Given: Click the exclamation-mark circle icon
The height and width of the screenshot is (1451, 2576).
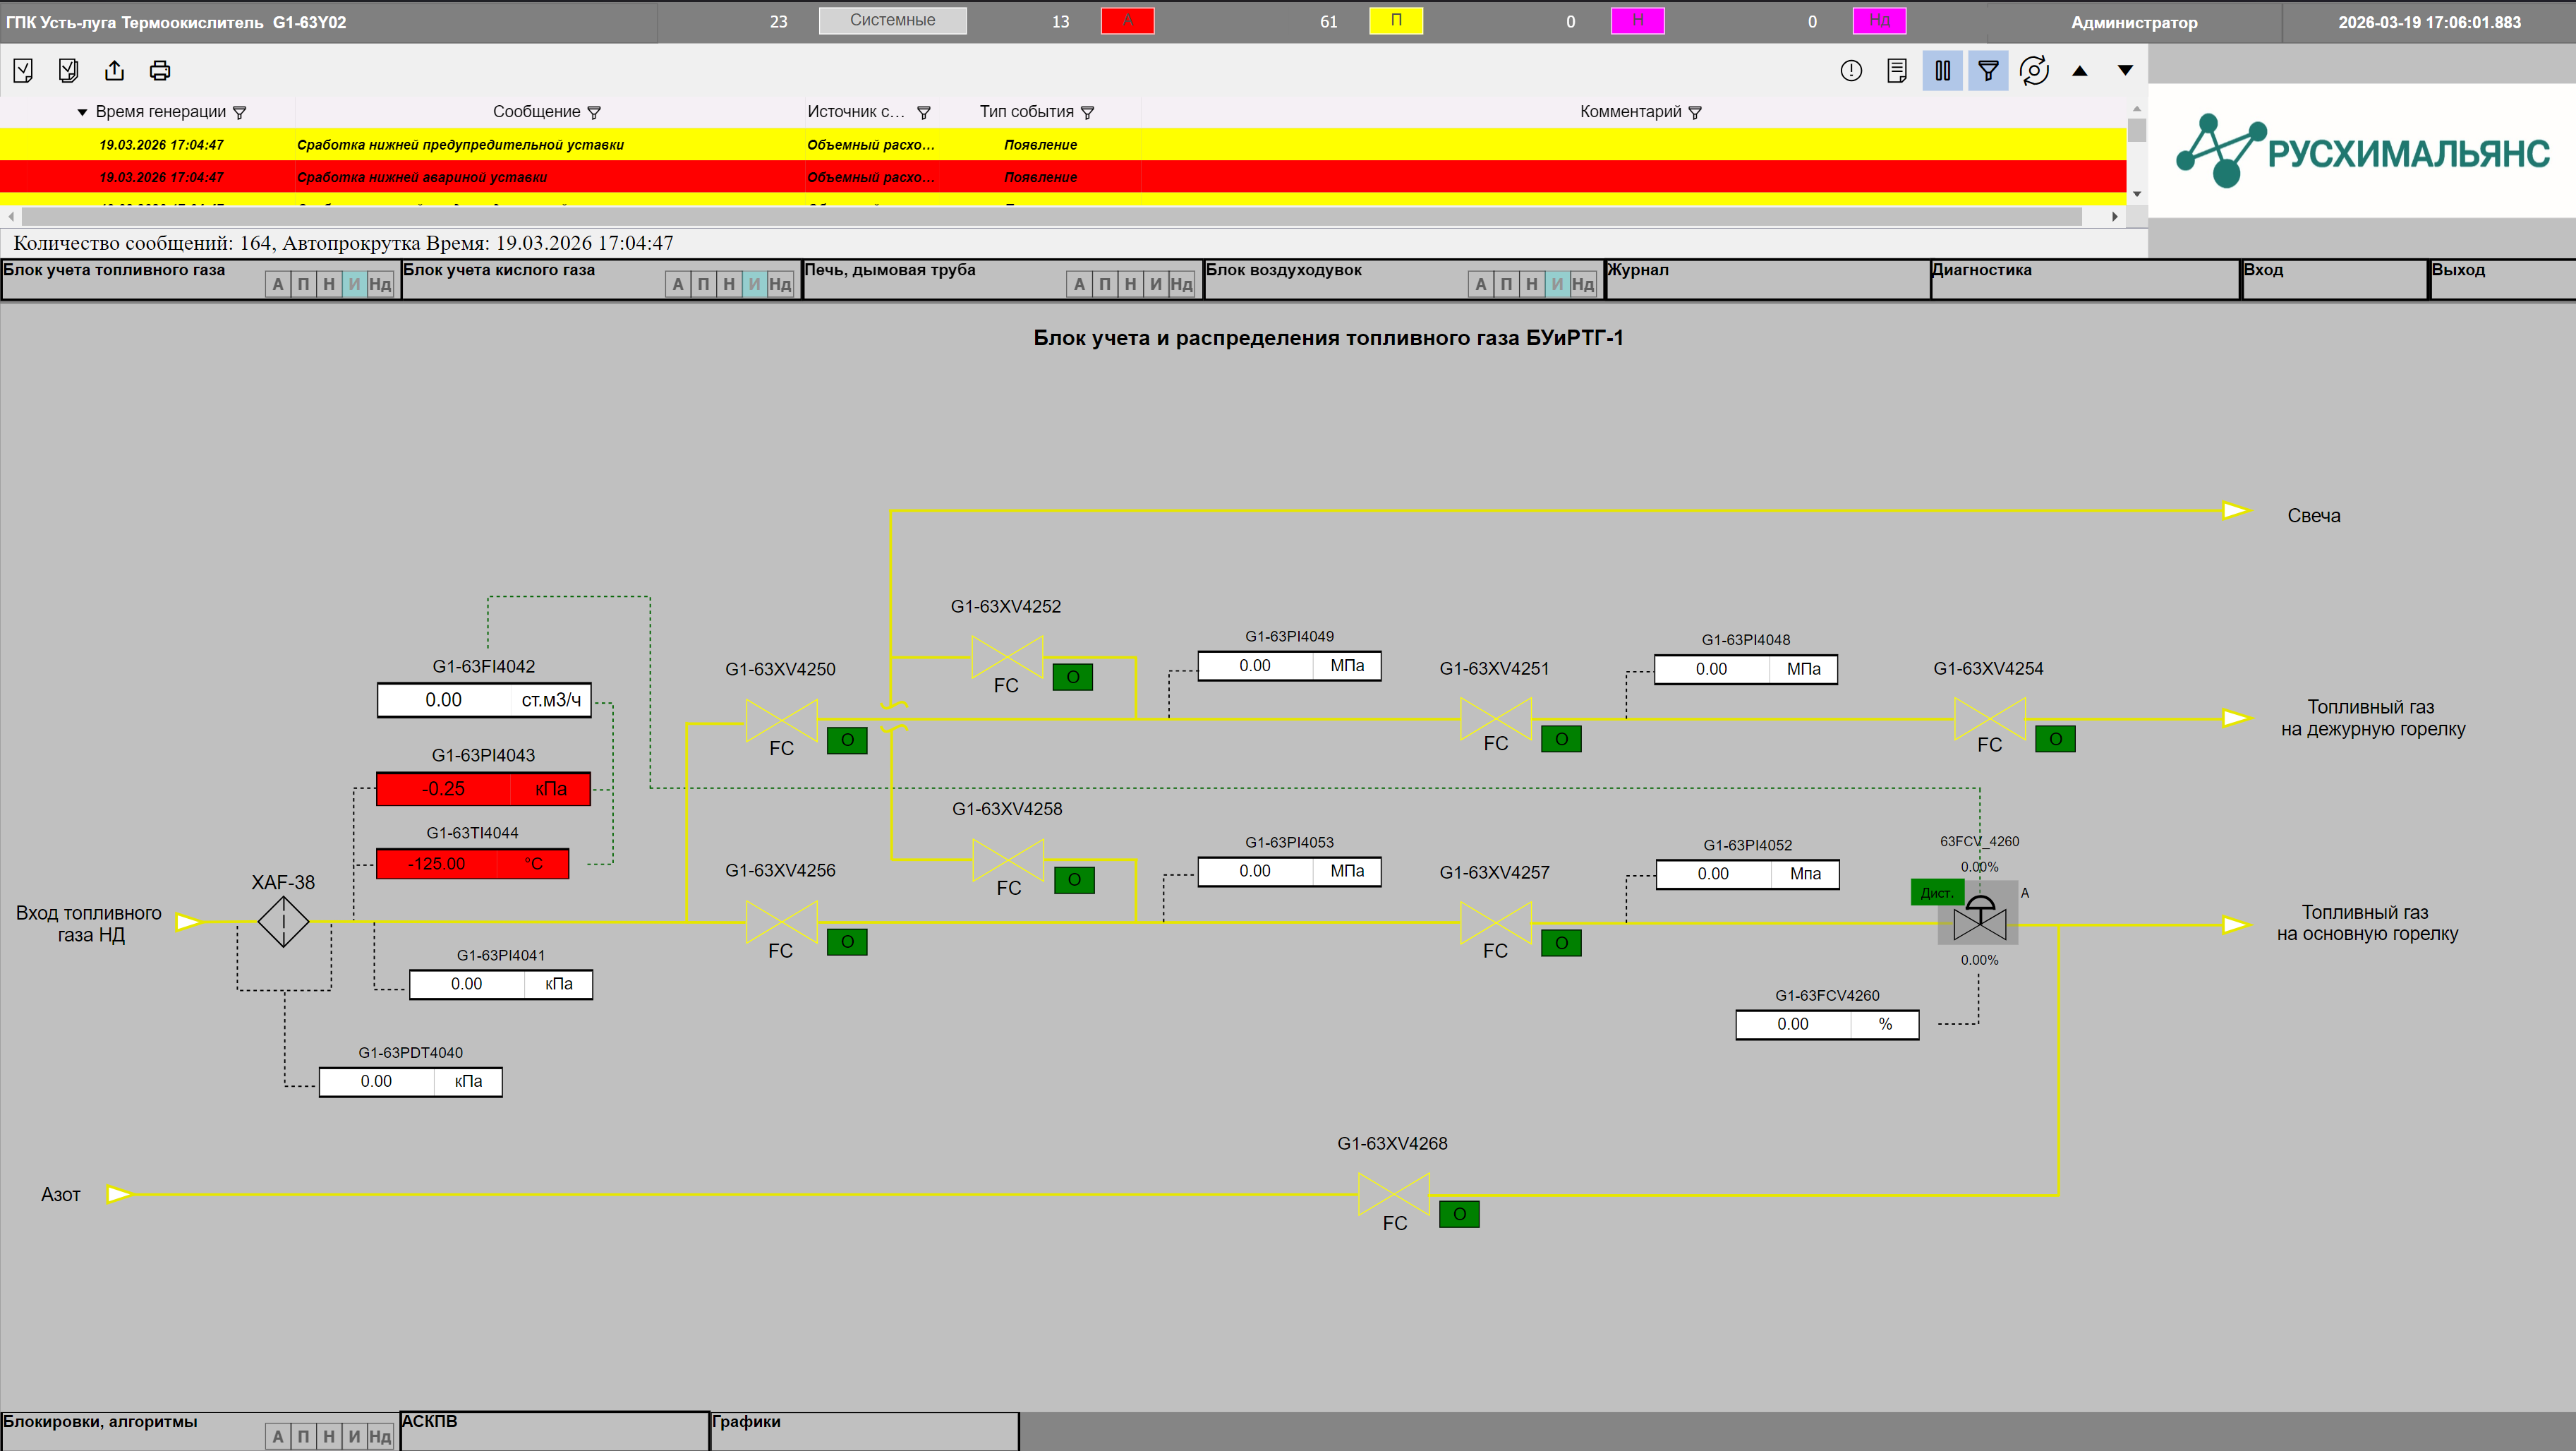Looking at the screenshot, I should click(x=1851, y=70).
